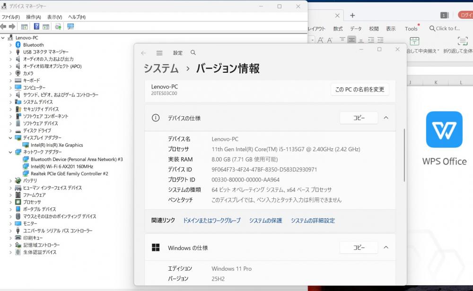The height and width of the screenshot is (291, 473).
Task: Click the update driver icon in toolbar
Action: point(58,26)
